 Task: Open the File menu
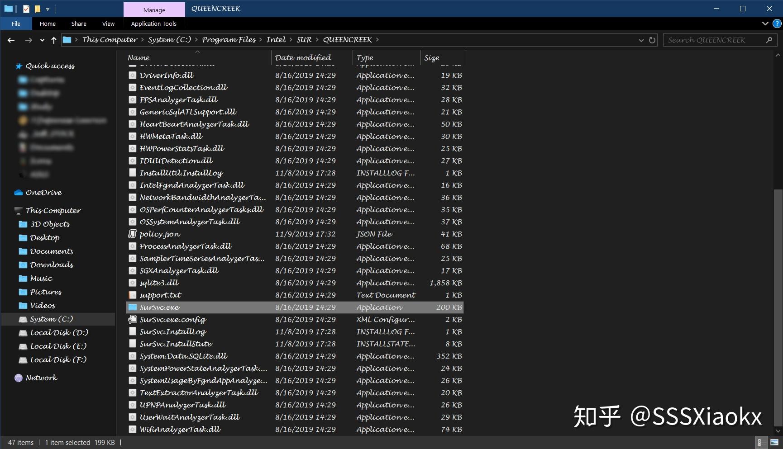pyautogui.click(x=16, y=24)
